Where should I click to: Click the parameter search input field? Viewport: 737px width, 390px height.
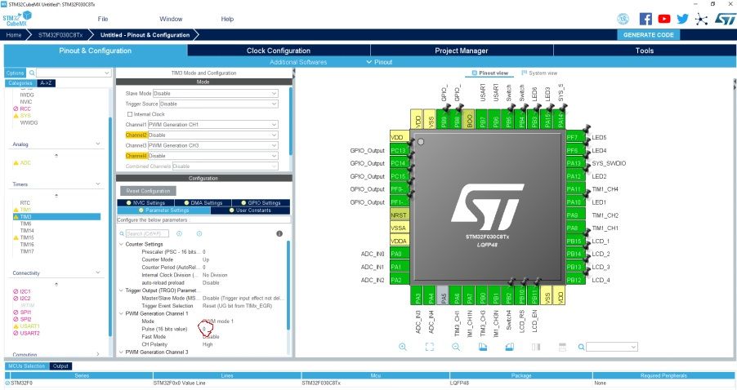pyautogui.click(x=146, y=233)
